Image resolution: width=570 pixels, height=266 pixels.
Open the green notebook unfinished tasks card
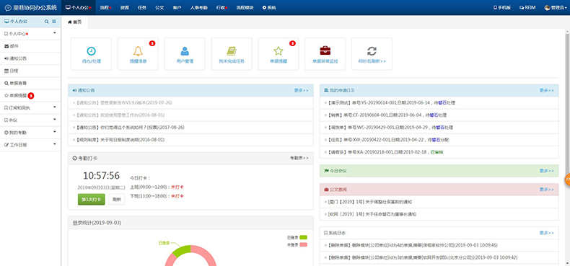click(232, 54)
